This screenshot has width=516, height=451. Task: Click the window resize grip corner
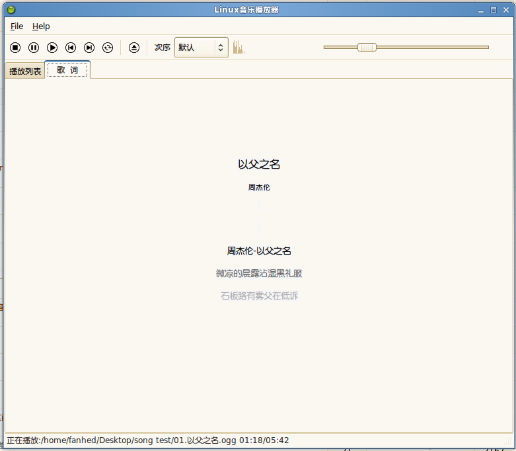point(508,441)
